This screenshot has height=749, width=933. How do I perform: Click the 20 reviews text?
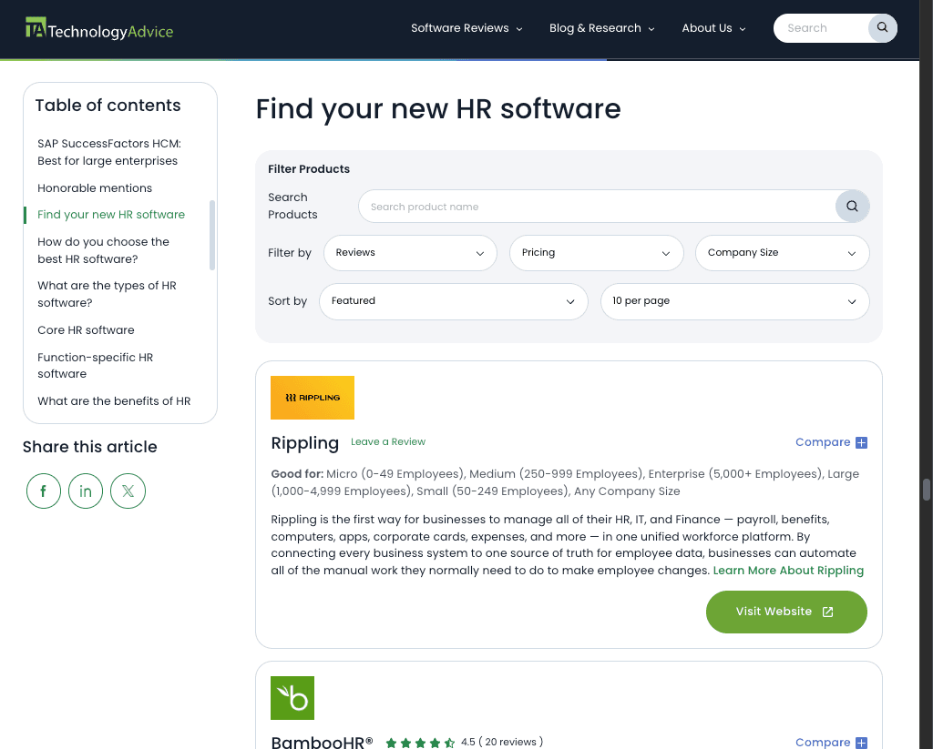pyautogui.click(x=510, y=742)
